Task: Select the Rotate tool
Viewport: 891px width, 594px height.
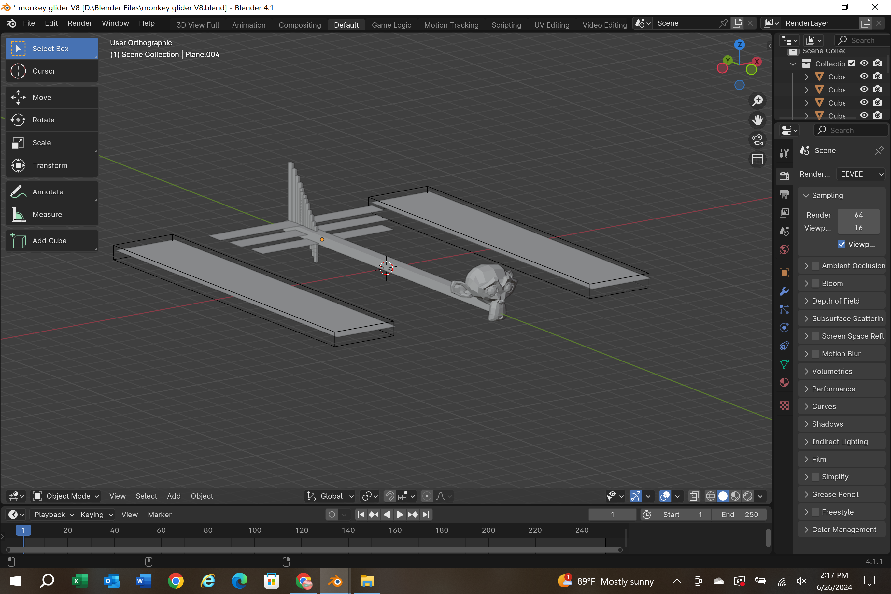Action: [x=52, y=120]
